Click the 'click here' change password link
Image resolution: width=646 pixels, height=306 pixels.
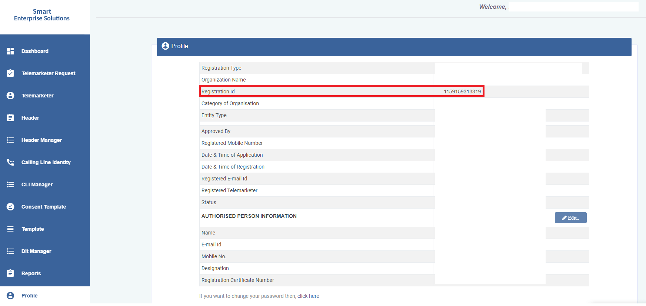308,296
